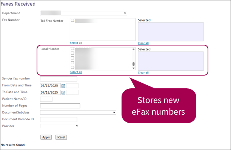Focus the Document Barcode ID field
231x150 pixels.
59,120
